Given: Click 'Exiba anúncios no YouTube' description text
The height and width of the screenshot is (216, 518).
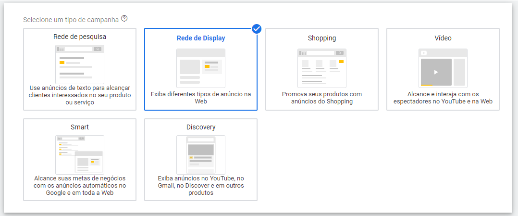Looking at the screenshot, I should pos(201,186).
